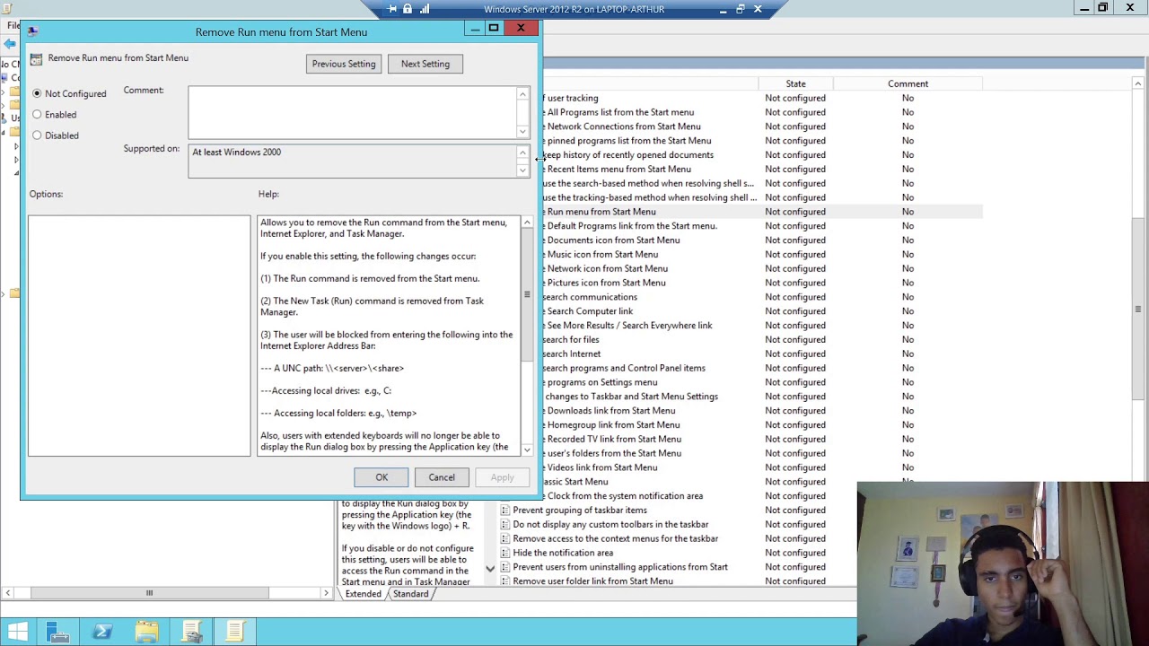Click the Supported on box scroll-down arrow

[x=522, y=170]
